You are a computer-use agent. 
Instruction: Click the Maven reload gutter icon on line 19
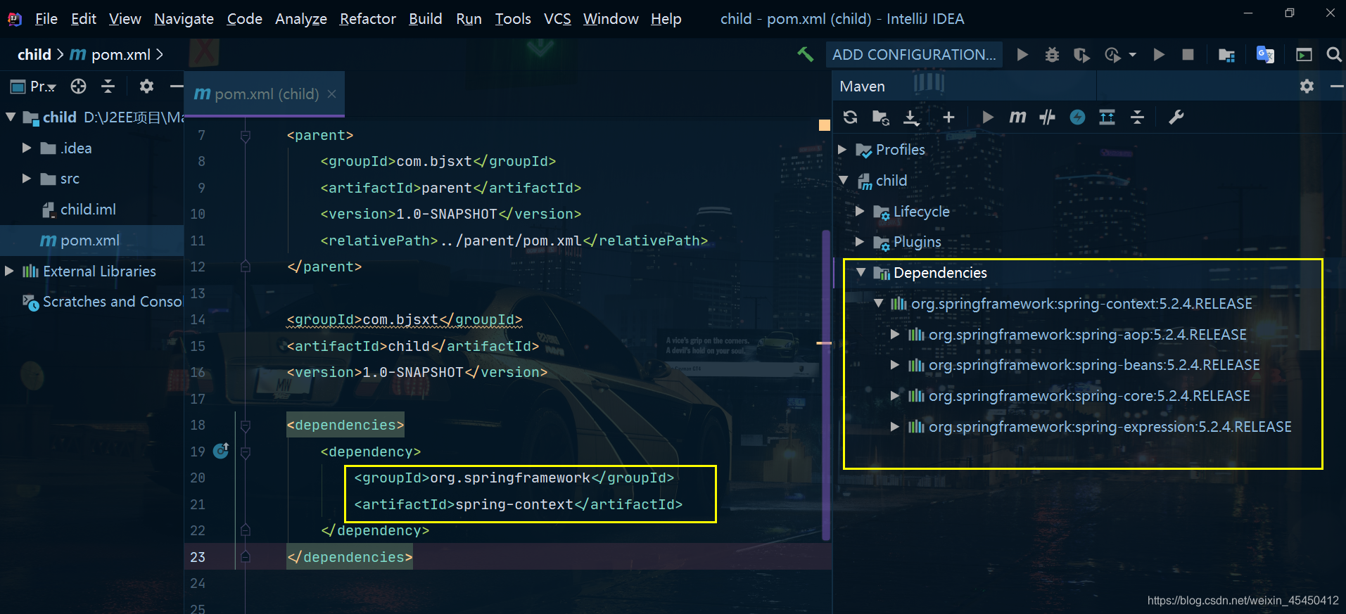(x=221, y=450)
